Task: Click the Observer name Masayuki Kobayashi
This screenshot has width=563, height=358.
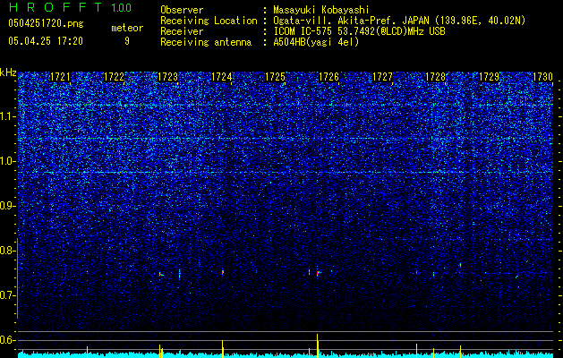Action: (x=321, y=10)
